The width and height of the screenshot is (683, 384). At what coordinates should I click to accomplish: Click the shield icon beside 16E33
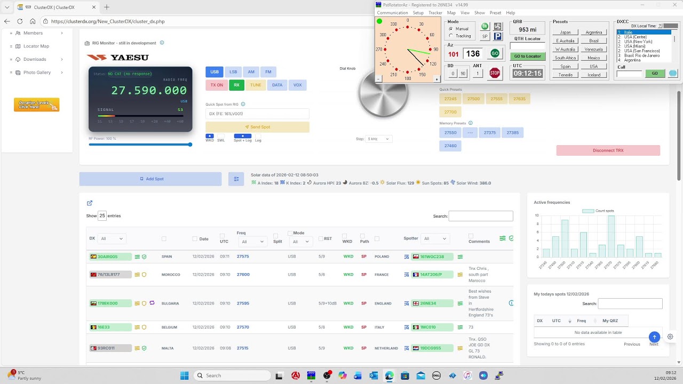pos(144,327)
